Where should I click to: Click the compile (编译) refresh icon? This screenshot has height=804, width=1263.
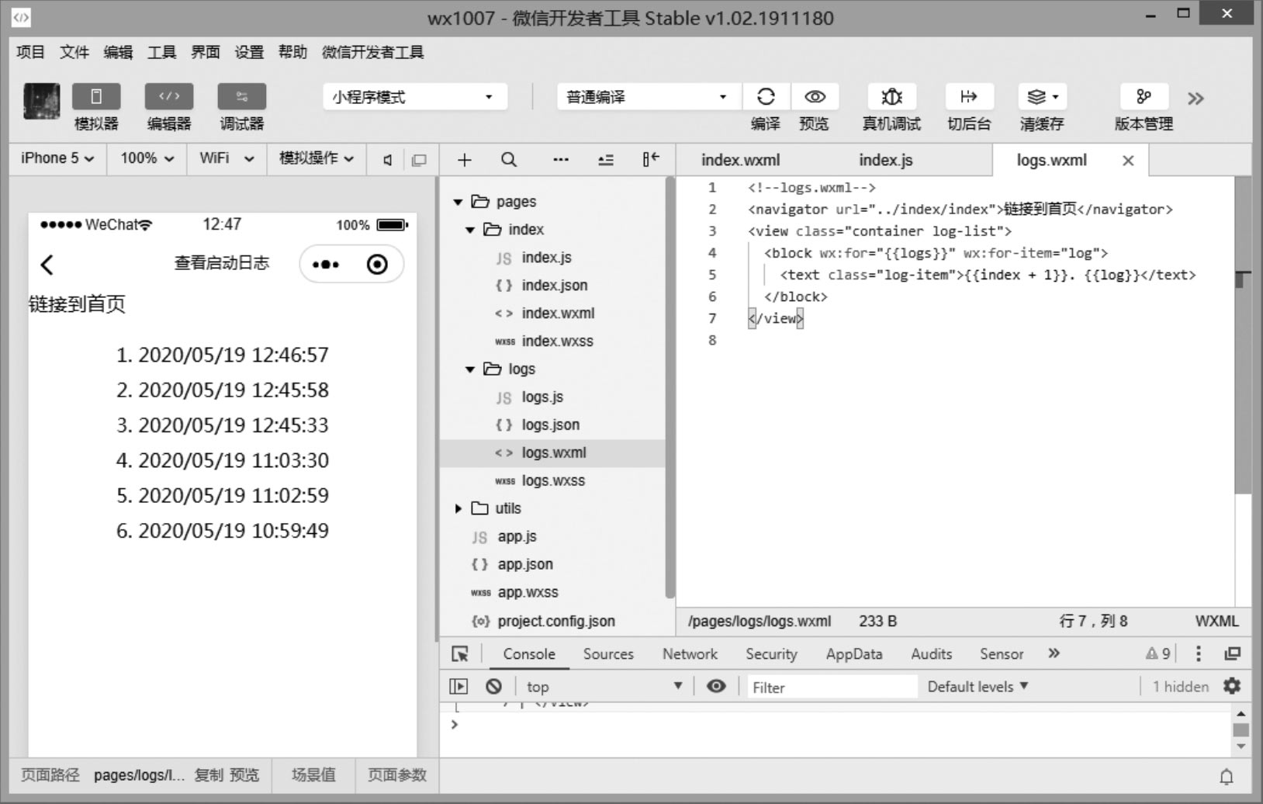[766, 97]
